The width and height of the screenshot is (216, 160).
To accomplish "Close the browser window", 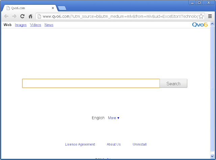I will click(209, 3).
